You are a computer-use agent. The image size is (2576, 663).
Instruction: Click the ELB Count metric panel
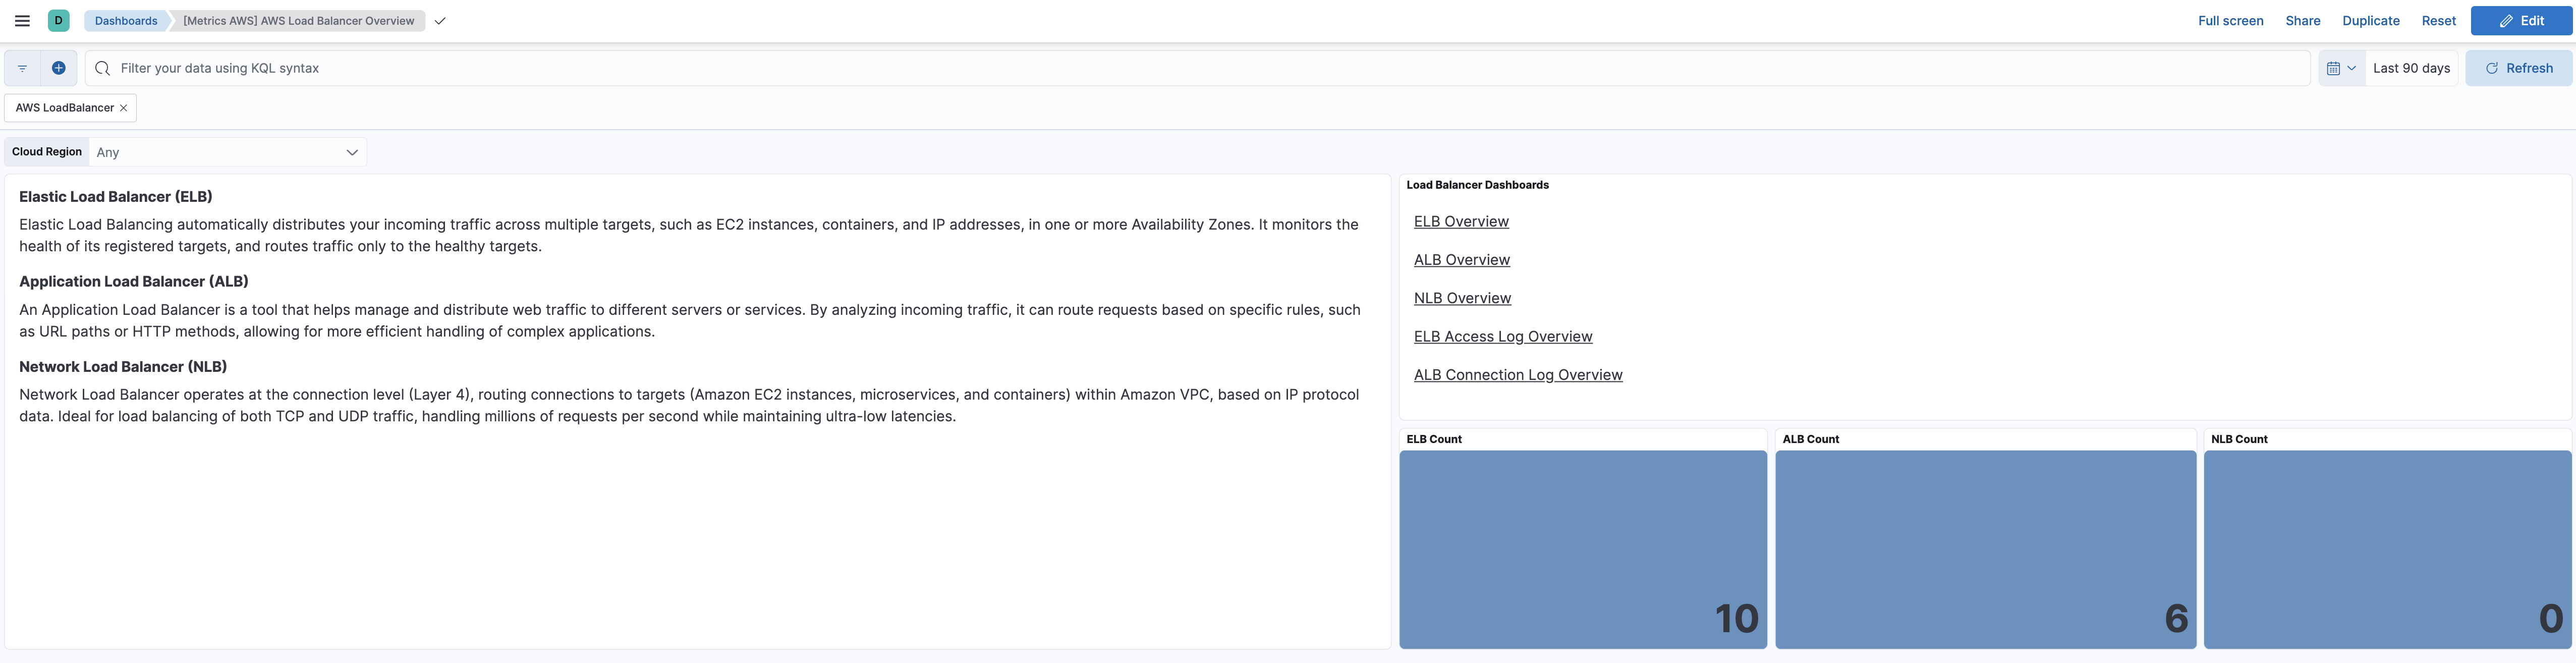coord(1582,550)
